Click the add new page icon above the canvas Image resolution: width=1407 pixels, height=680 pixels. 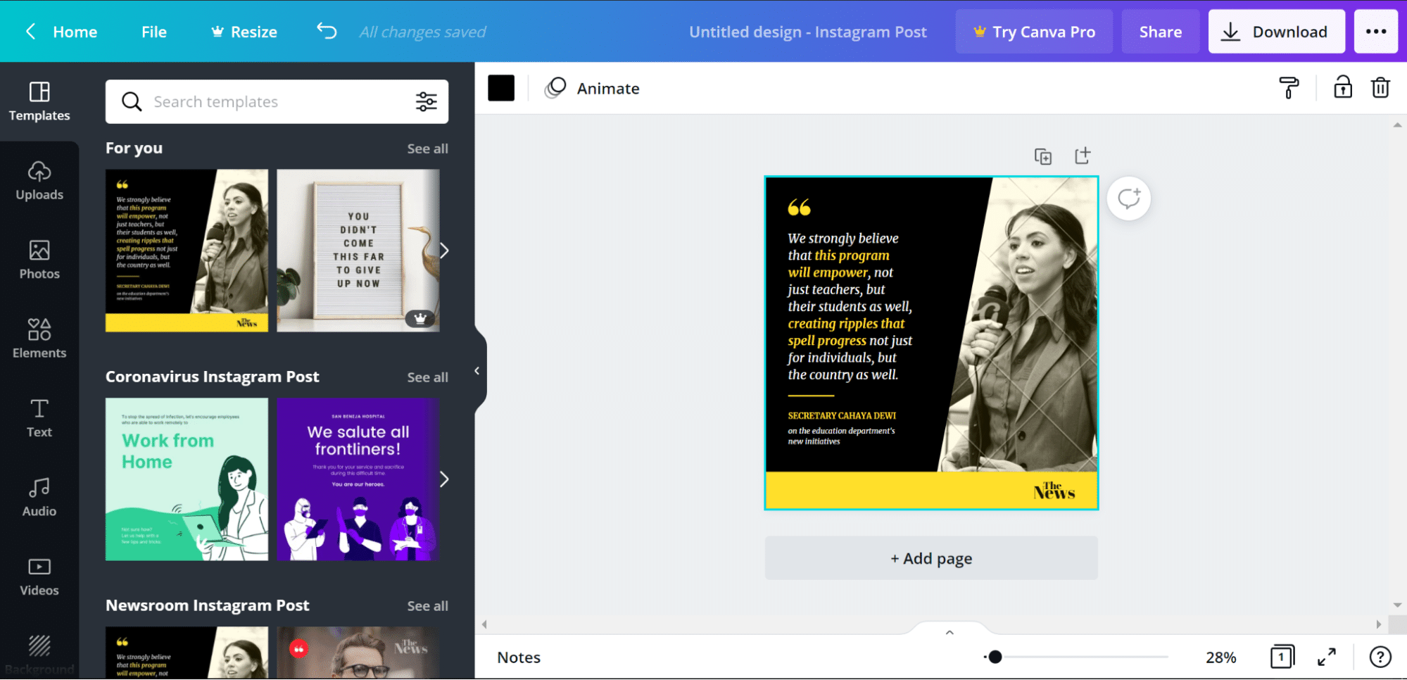(1083, 156)
